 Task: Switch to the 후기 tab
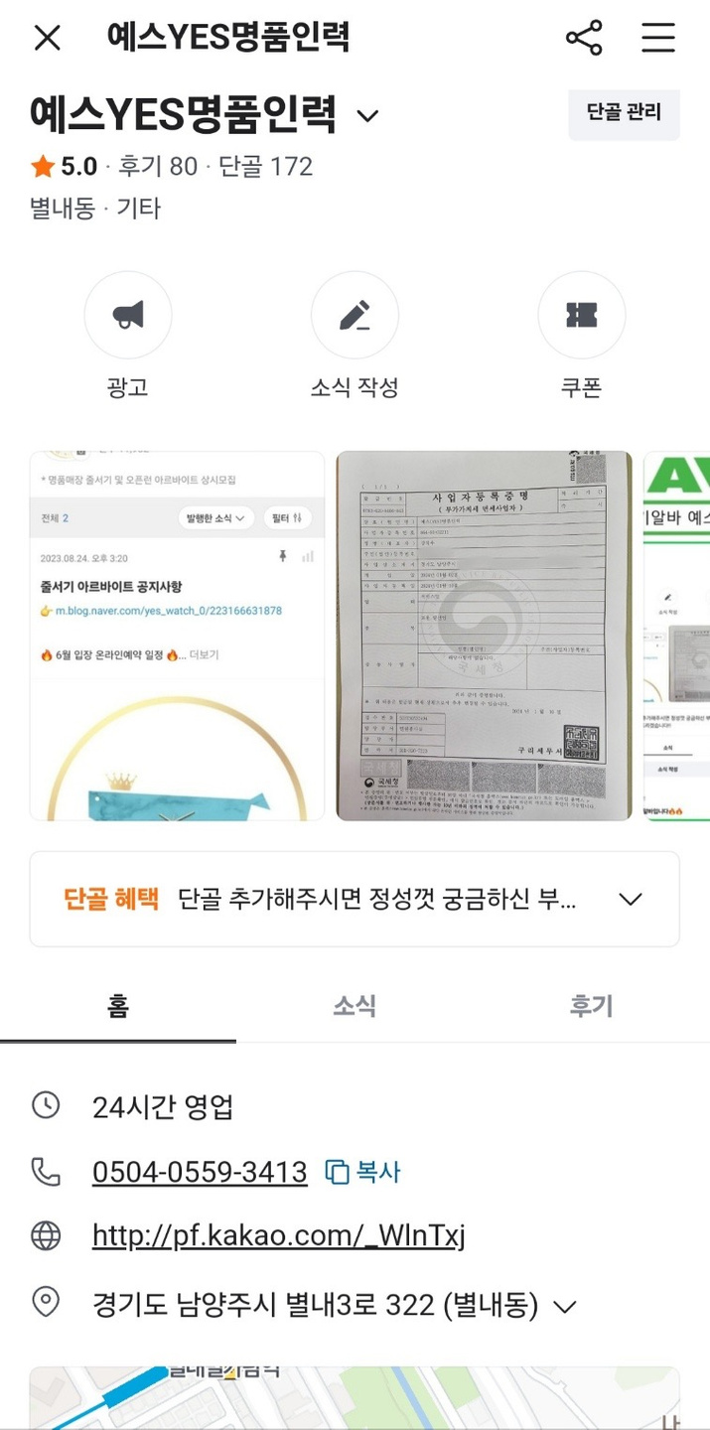(x=591, y=1006)
